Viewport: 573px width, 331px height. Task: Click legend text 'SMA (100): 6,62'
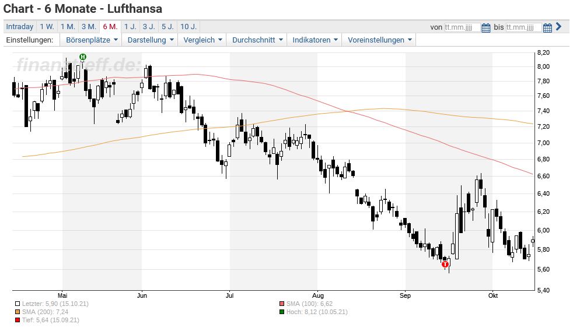[x=309, y=304]
